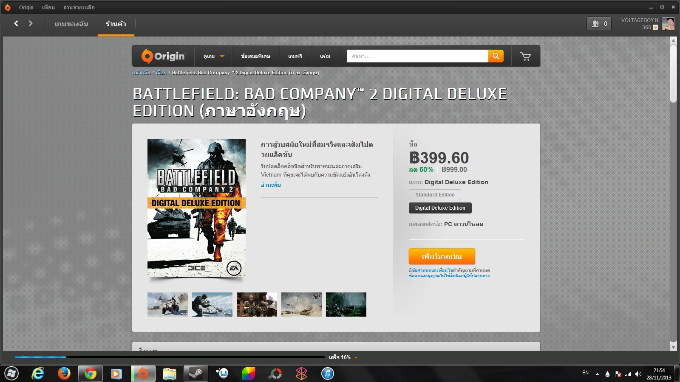Click the orange add to cart button
680x382 pixels.
point(442,256)
